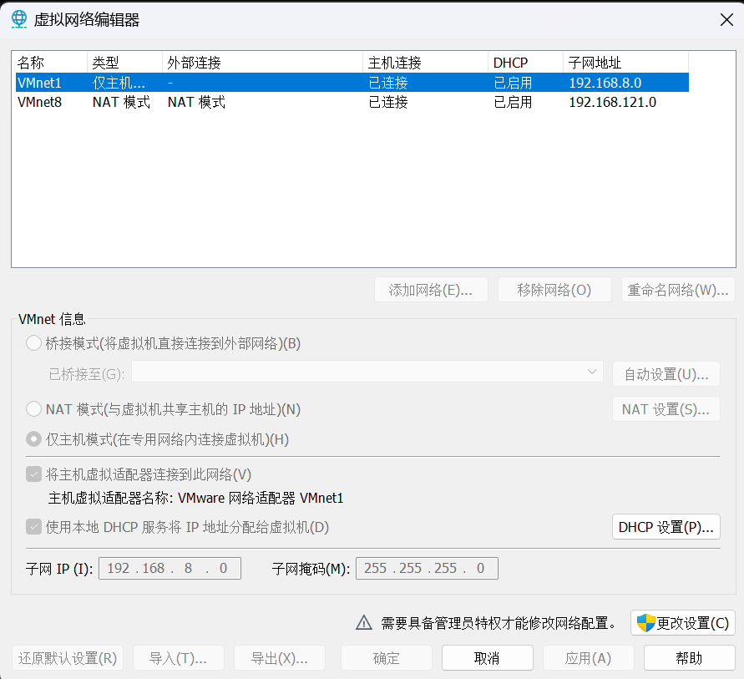744x679 pixels.
Task: Click 还原默认设置(R) button
Action: click(x=68, y=657)
